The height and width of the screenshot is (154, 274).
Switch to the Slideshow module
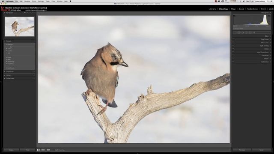[x=252, y=9]
